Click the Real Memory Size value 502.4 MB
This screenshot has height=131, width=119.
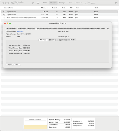pyautogui.click(x=27, y=45)
